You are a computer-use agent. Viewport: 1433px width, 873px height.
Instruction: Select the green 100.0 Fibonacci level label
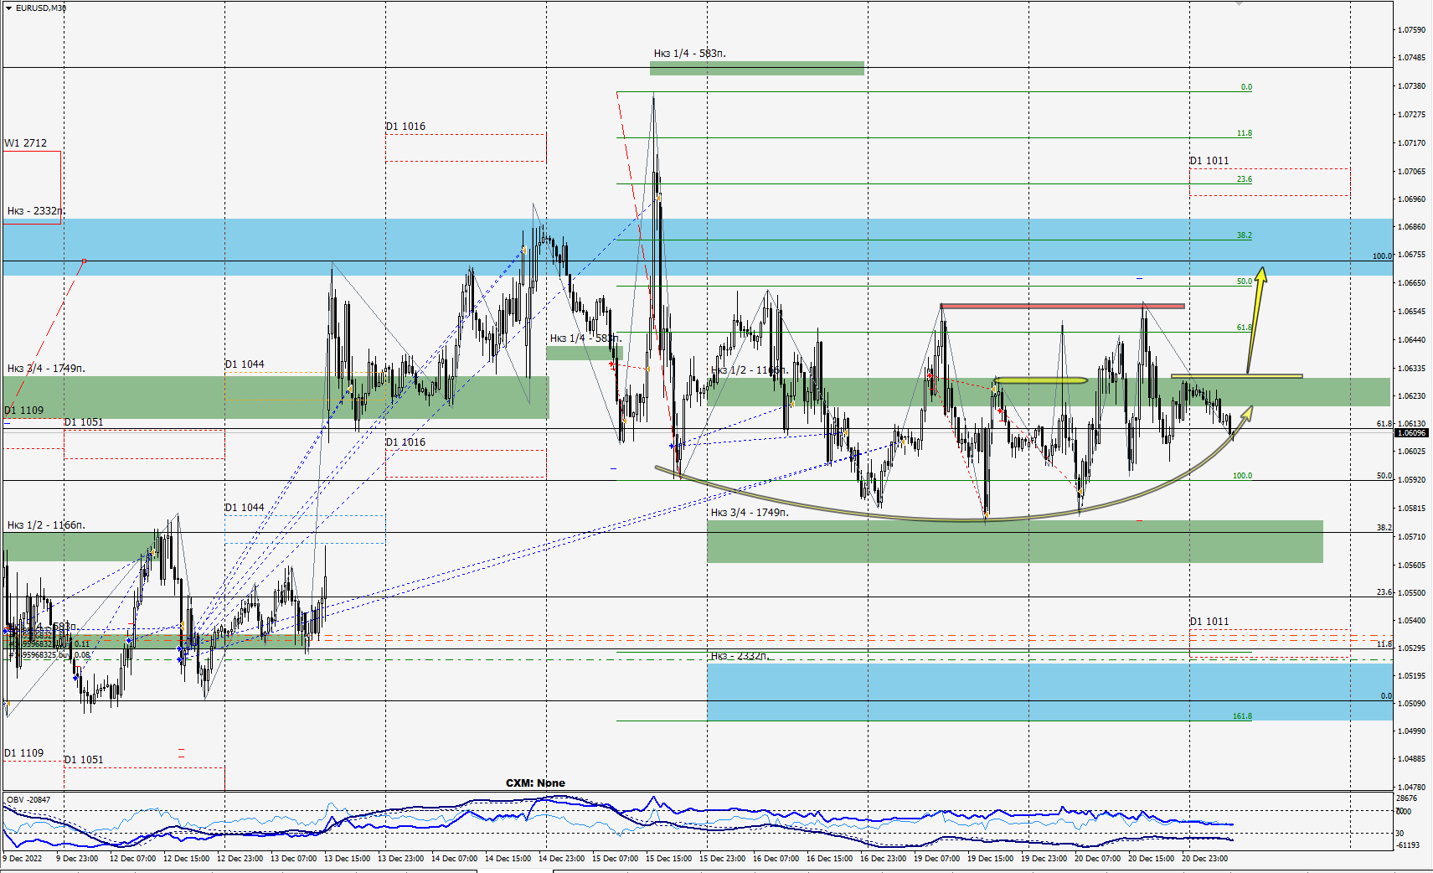(x=1242, y=476)
